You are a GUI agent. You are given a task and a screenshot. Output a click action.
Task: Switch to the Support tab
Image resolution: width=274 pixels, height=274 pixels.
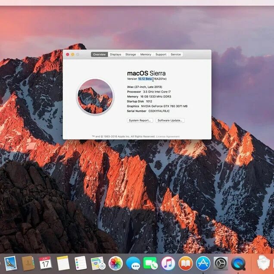point(161,55)
